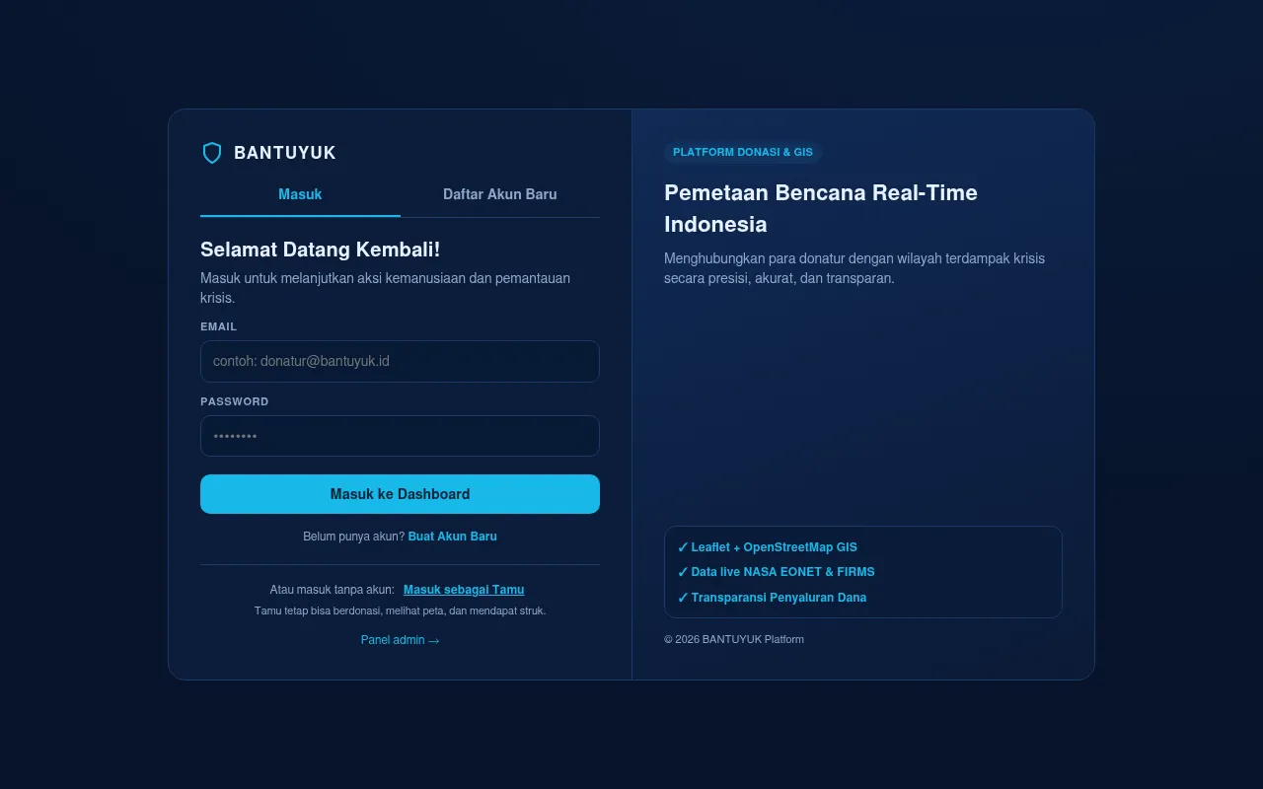Select the Selamat Datang Kembali! heading

[320, 250]
